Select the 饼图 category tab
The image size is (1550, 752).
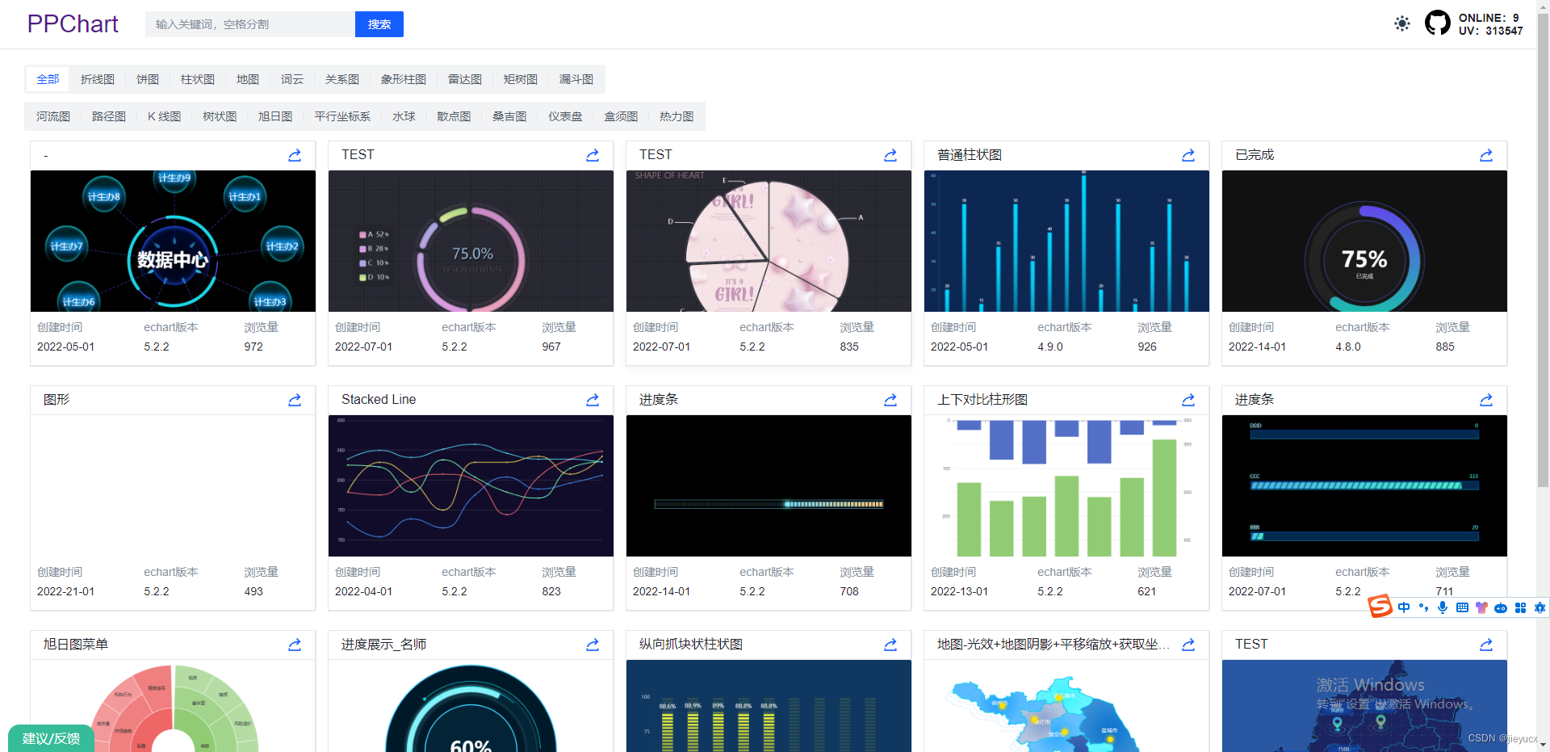[148, 79]
